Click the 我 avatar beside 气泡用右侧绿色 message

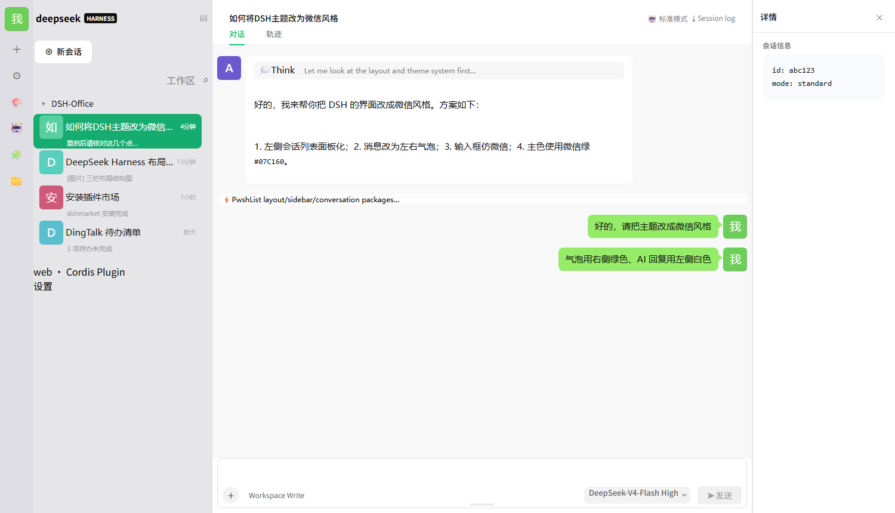(x=735, y=259)
